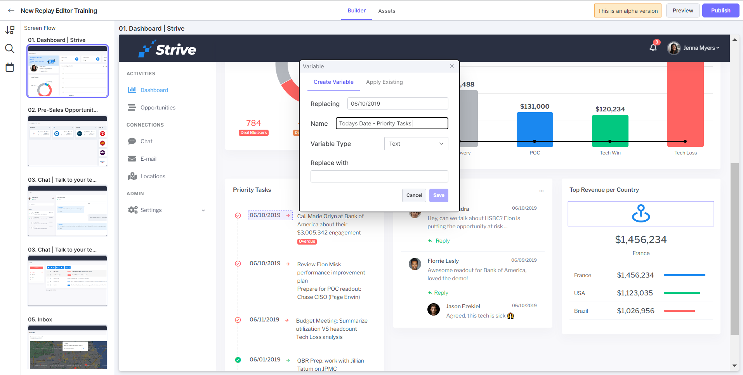Image resolution: width=743 pixels, height=375 pixels.
Task: Toggle check circle for Review Elon Misk task
Action: (238, 264)
